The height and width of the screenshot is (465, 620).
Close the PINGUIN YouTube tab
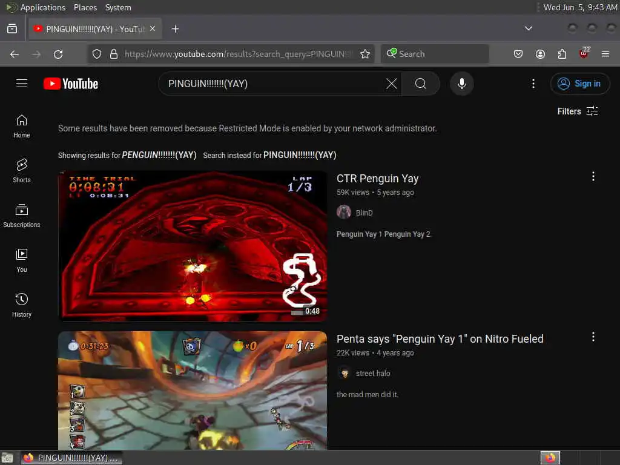(x=153, y=29)
